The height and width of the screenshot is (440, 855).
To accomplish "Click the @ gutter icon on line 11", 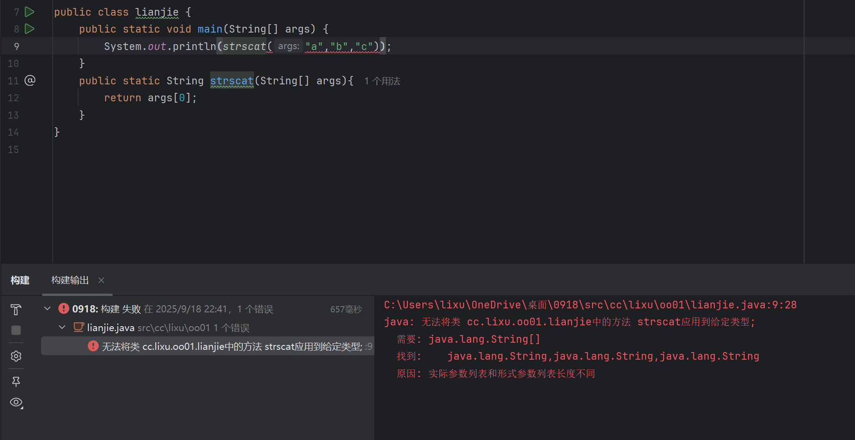I will coord(30,81).
